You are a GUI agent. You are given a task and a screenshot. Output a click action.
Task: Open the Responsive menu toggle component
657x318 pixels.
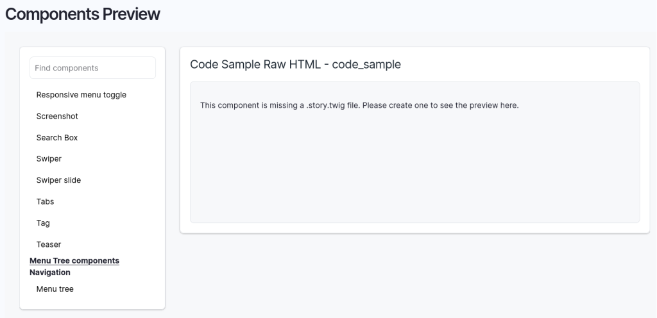[x=81, y=95]
